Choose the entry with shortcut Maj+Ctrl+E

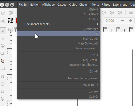[x=59, y=60]
